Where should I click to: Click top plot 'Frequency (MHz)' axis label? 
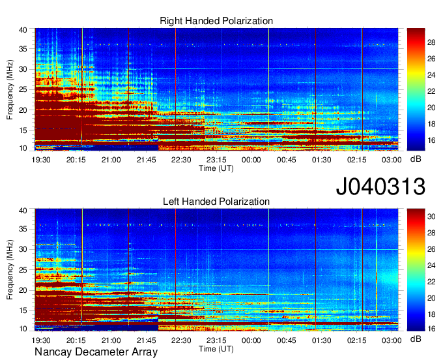tap(10, 89)
